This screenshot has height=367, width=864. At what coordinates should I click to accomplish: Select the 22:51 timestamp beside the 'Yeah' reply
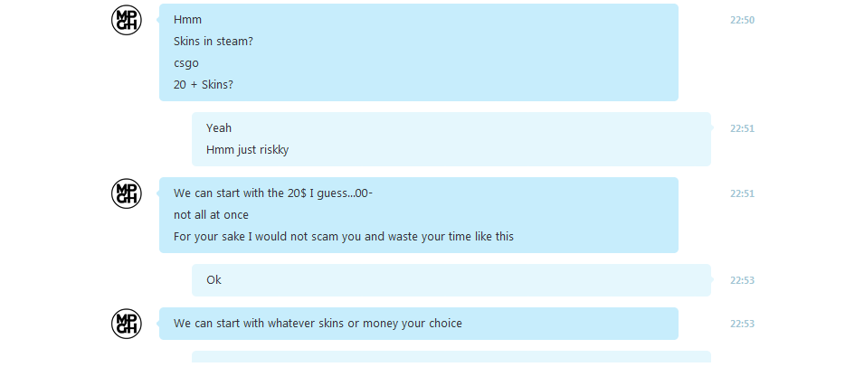[x=742, y=128]
